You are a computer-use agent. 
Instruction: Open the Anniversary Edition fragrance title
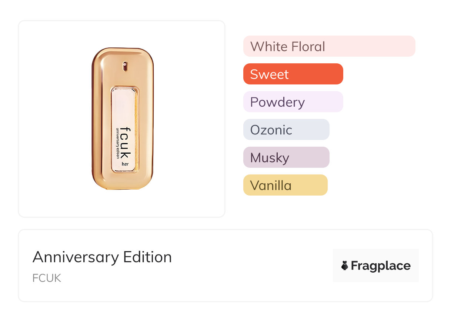point(102,257)
